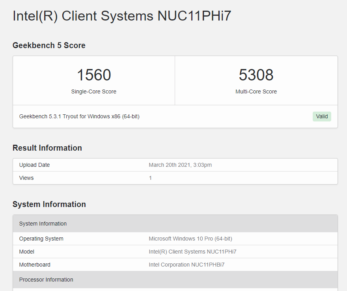The width and height of the screenshot is (347, 291).
Task: Click the Multi-Core Score label
Action: pyautogui.click(x=256, y=91)
